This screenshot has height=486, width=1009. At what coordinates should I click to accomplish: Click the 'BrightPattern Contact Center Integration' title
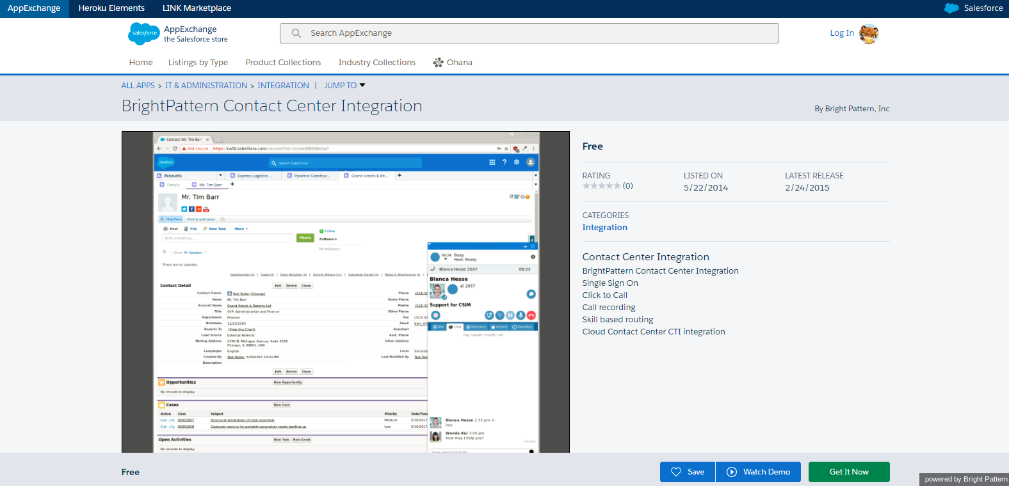[272, 106]
